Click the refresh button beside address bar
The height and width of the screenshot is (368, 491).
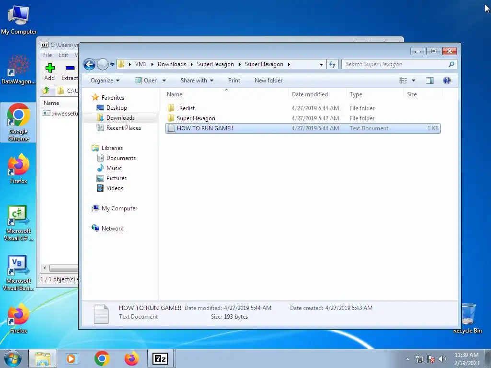[332, 65]
